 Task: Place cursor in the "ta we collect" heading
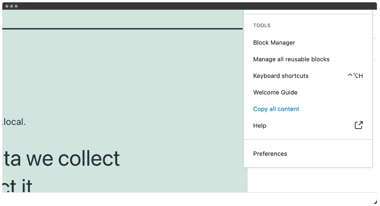pos(61,159)
